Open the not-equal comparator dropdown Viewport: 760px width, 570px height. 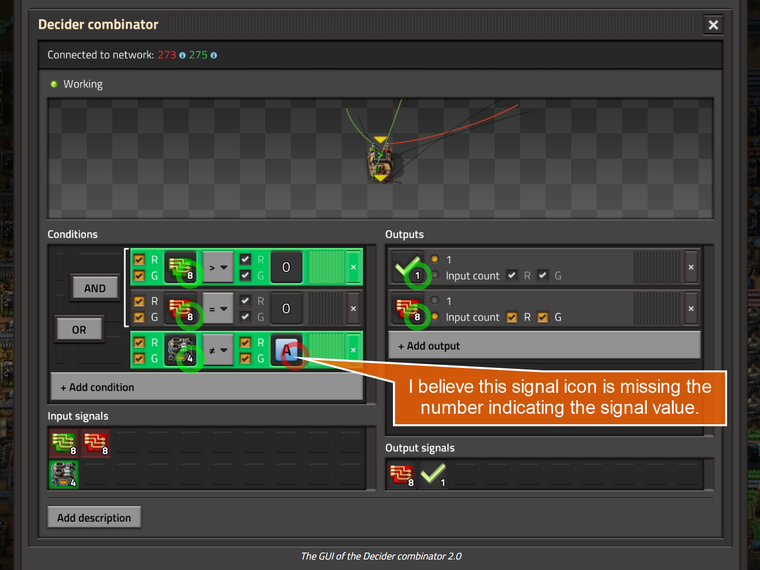218,350
